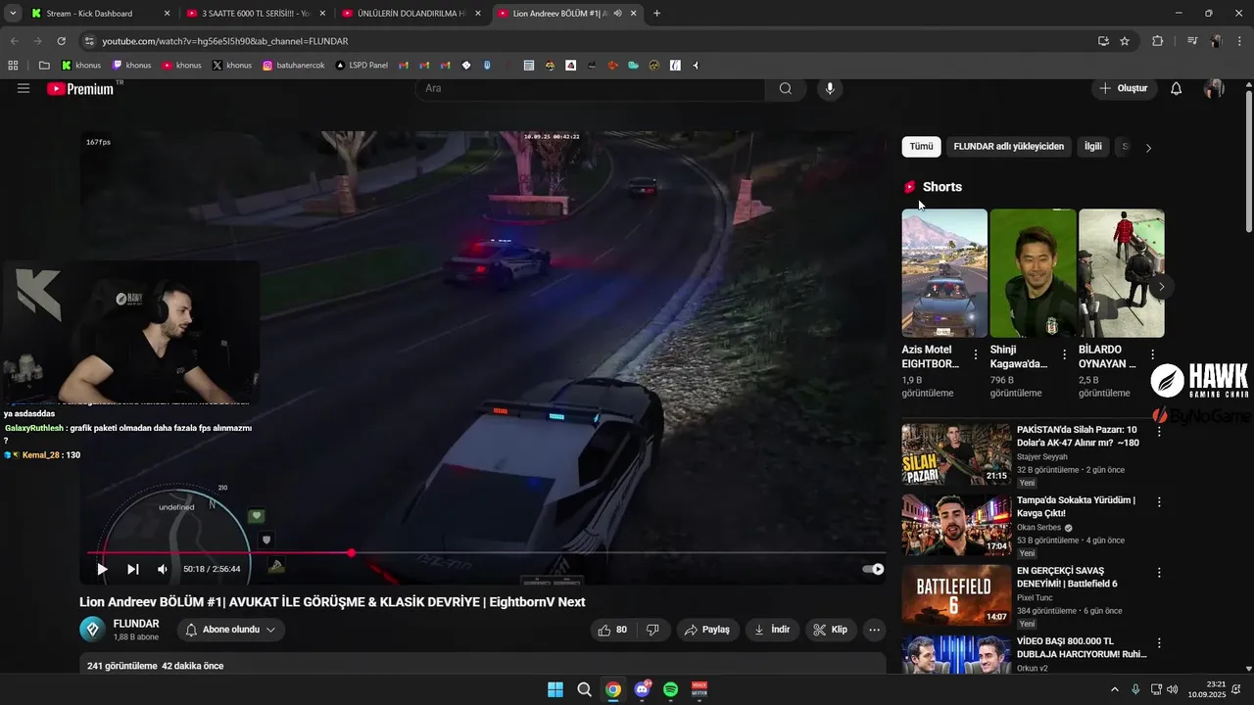Open BİLARDO OYNAYAN short thumbnail

point(1122,273)
